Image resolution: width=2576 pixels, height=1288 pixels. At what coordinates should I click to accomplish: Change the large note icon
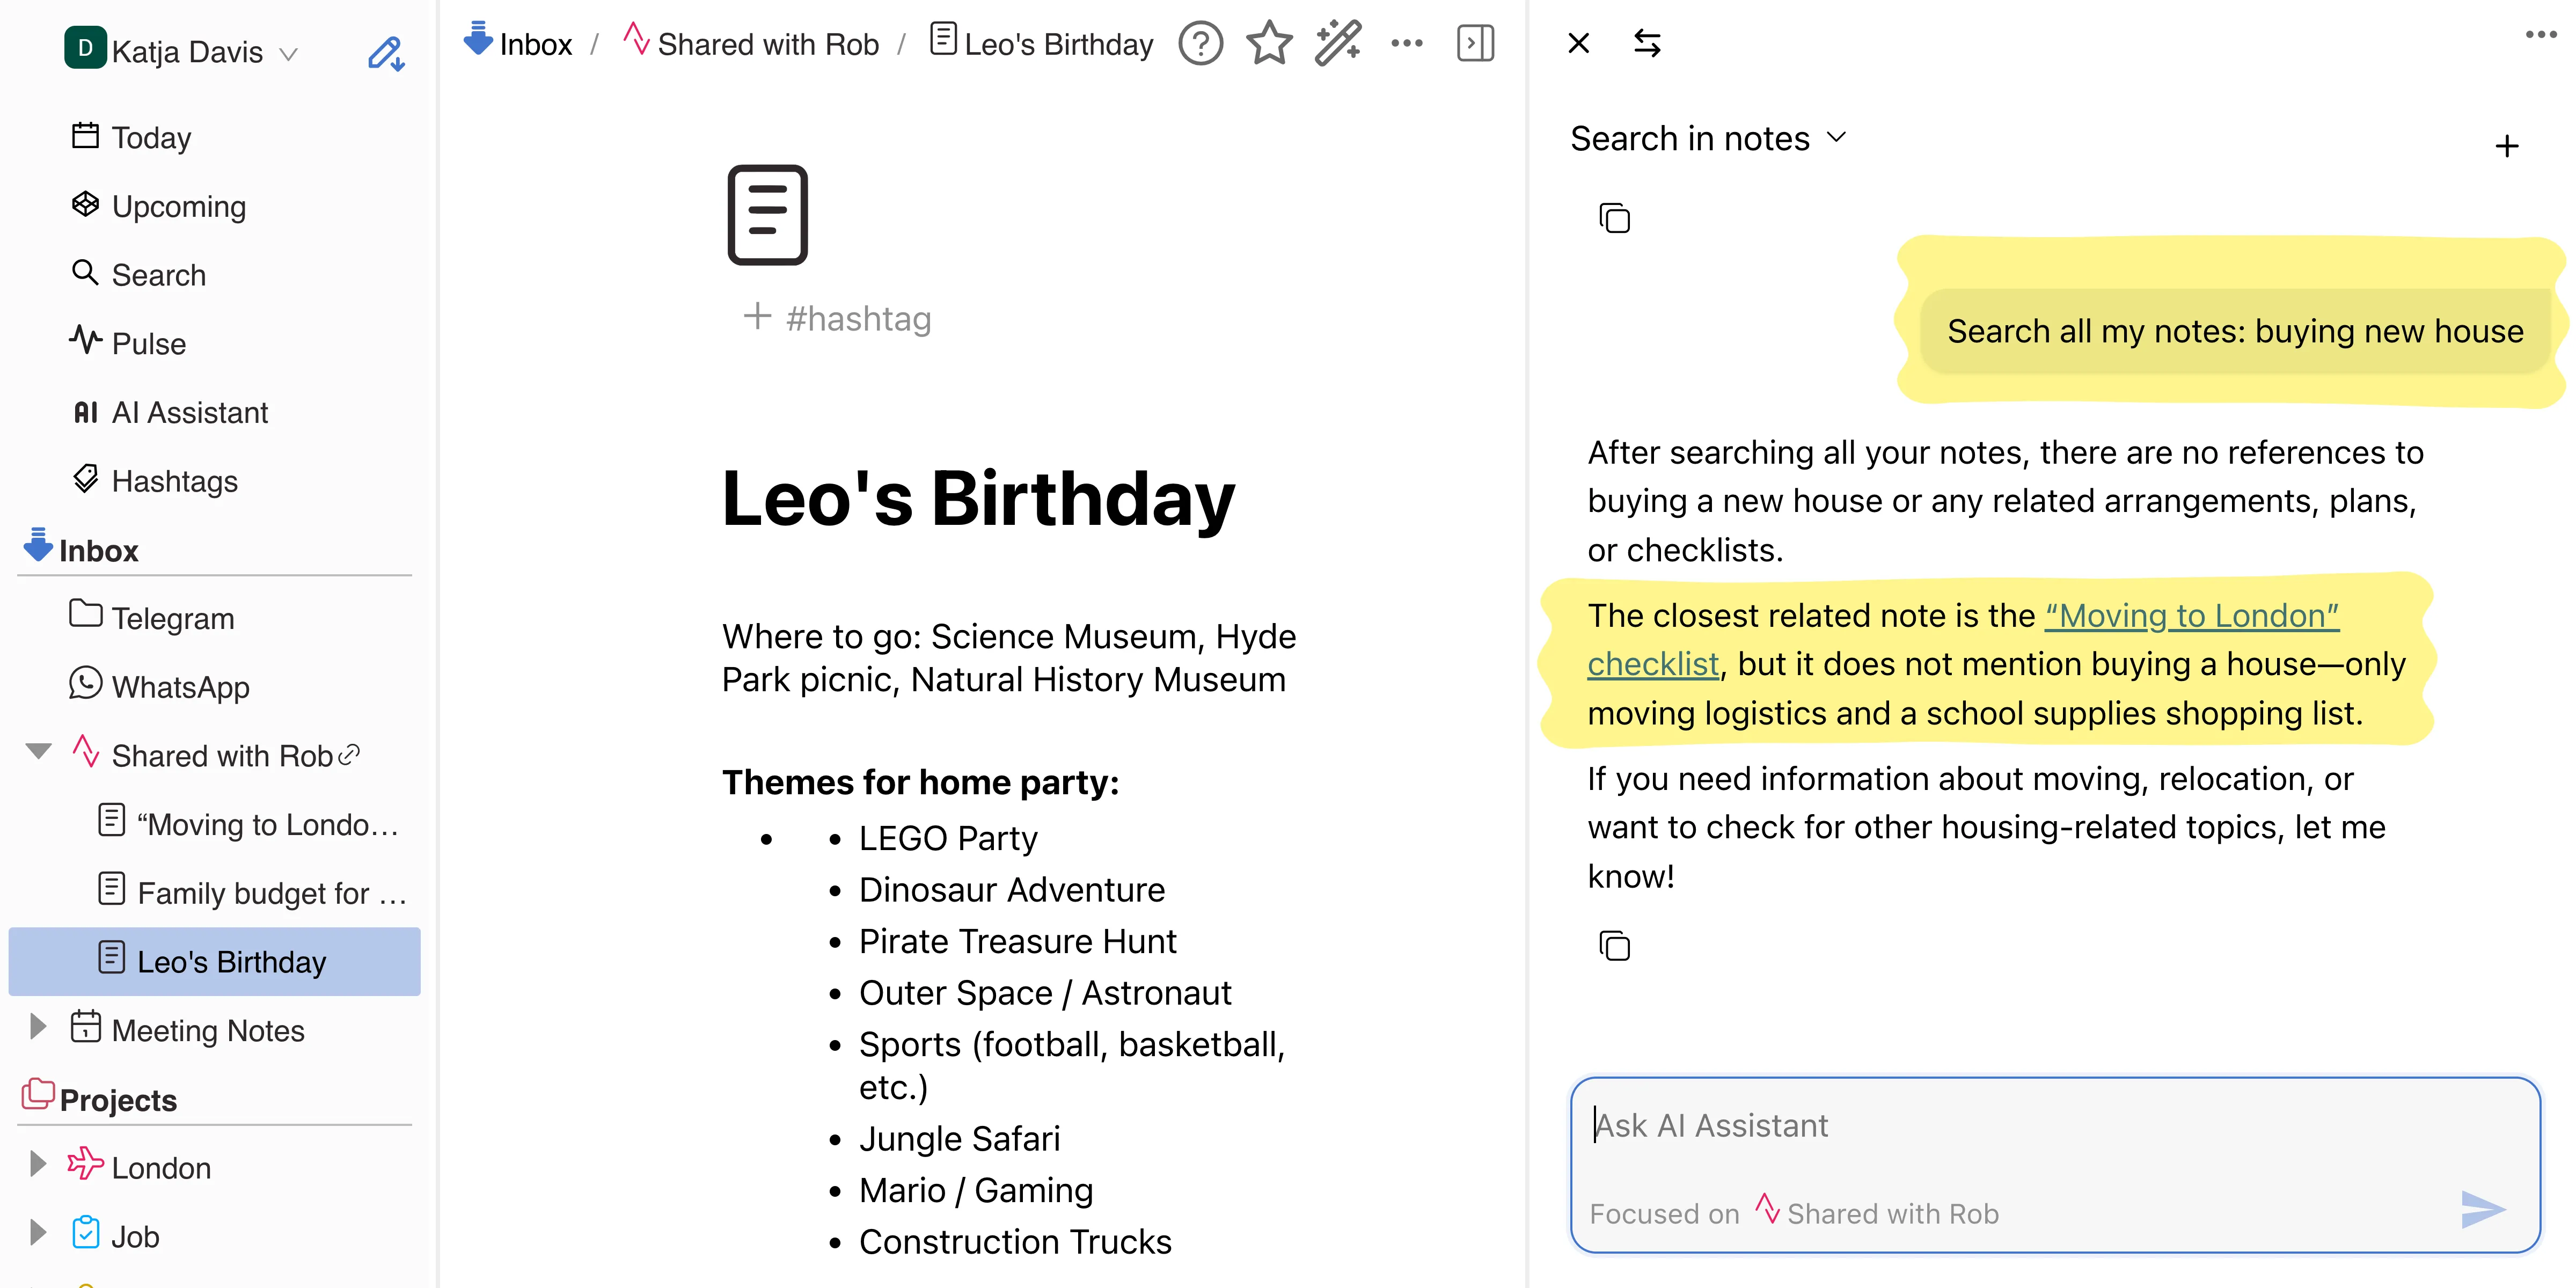(x=767, y=215)
